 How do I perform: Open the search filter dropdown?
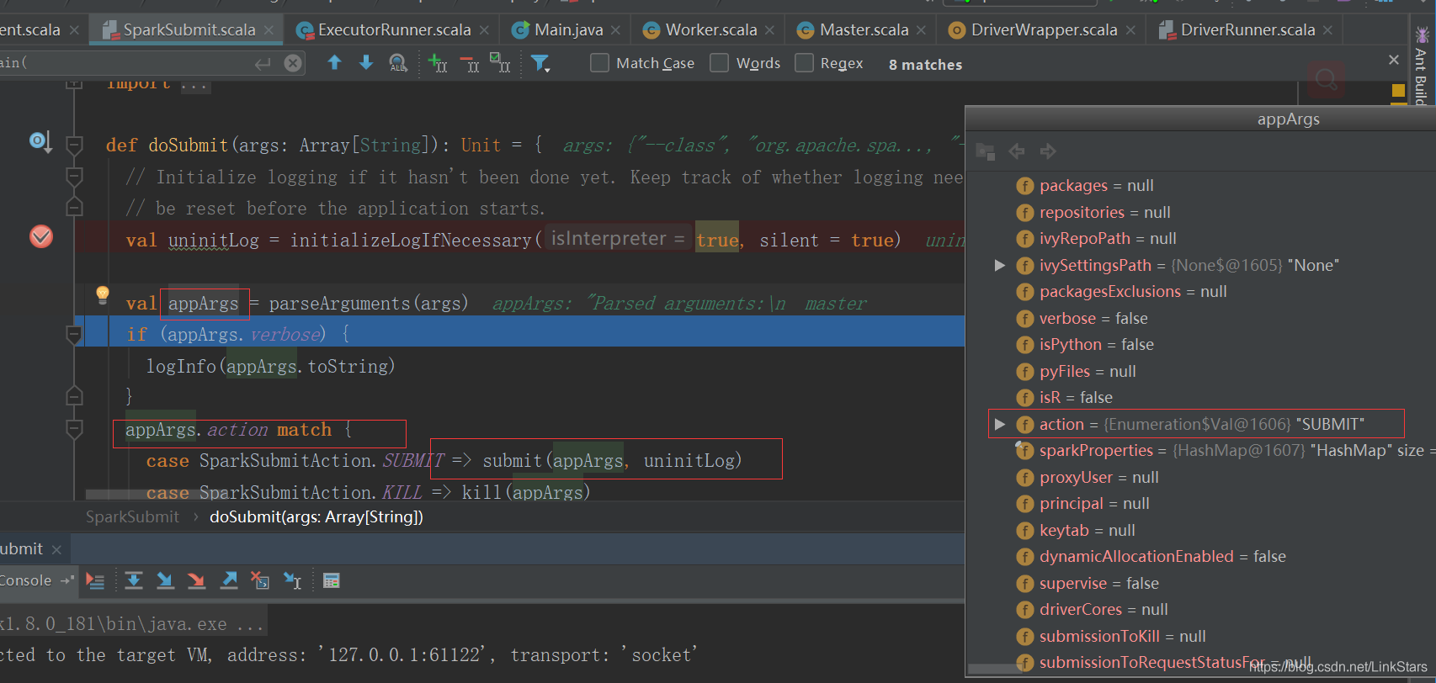click(x=540, y=63)
